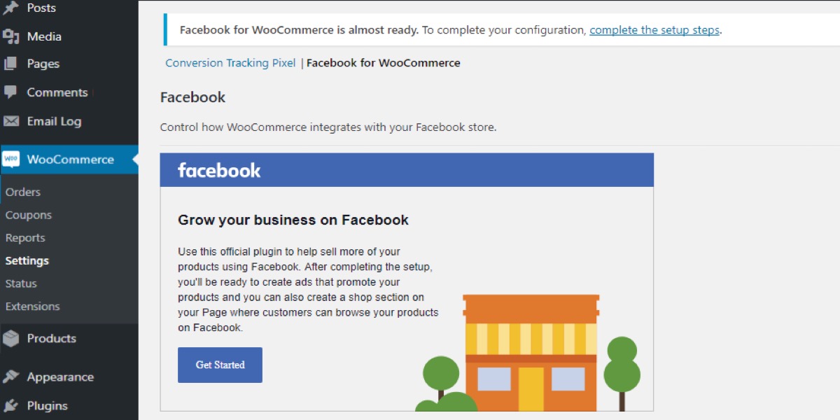Open WooCommerce Extensions page
The image size is (840, 420).
click(33, 306)
